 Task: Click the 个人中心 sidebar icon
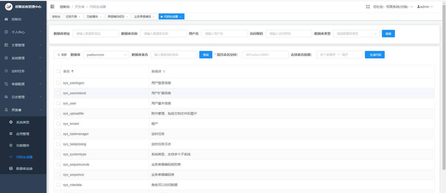point(6,32)
